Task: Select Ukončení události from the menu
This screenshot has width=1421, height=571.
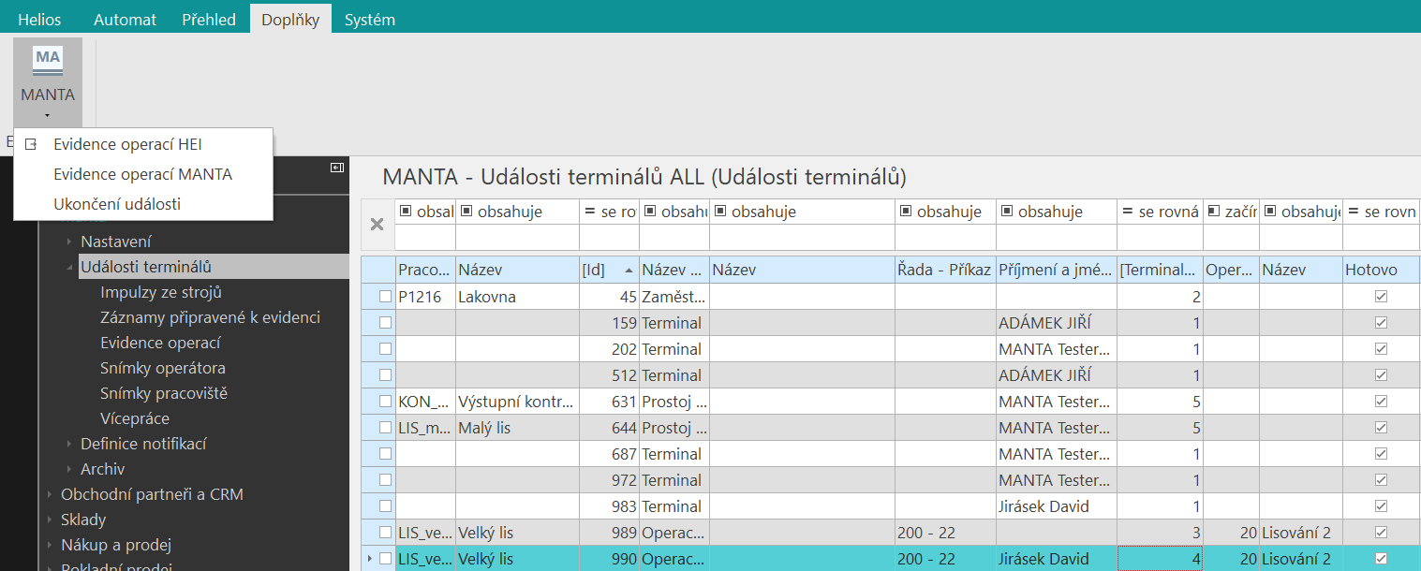Action: (117, 204)
